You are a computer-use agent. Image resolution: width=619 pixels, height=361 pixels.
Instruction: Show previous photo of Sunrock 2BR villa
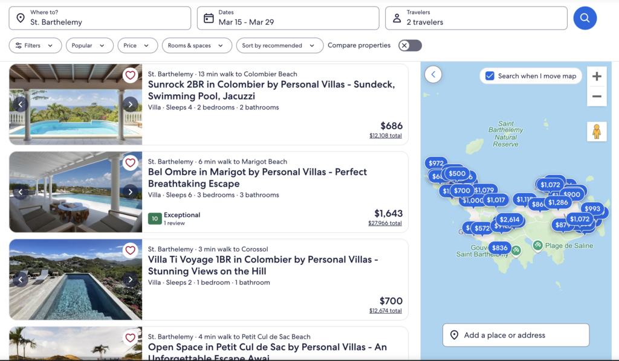(x=21, y=104)
